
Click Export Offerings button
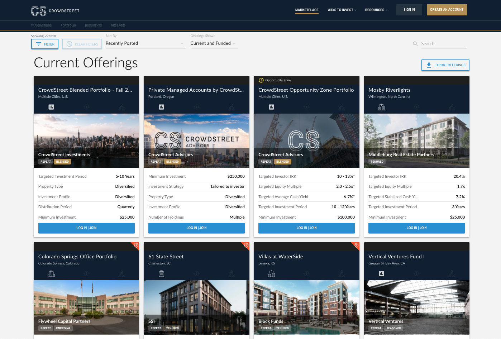point(445,65)
